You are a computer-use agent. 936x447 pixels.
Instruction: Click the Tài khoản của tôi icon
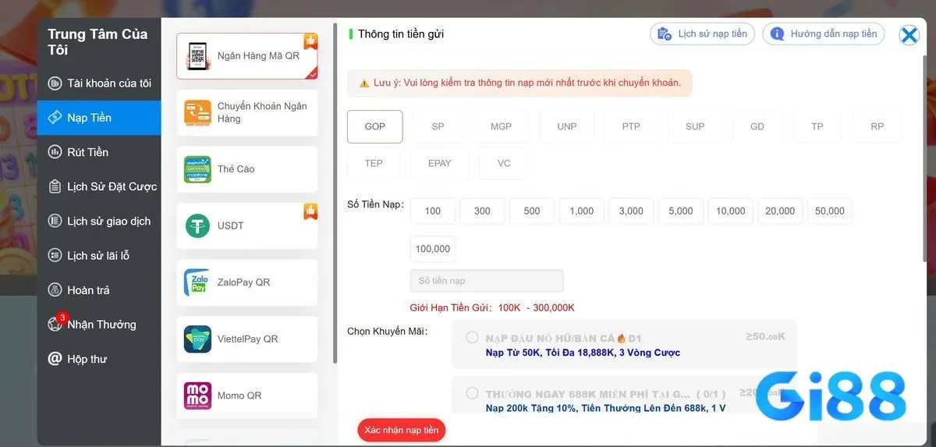pyautogui.click(x=55, y=83)
